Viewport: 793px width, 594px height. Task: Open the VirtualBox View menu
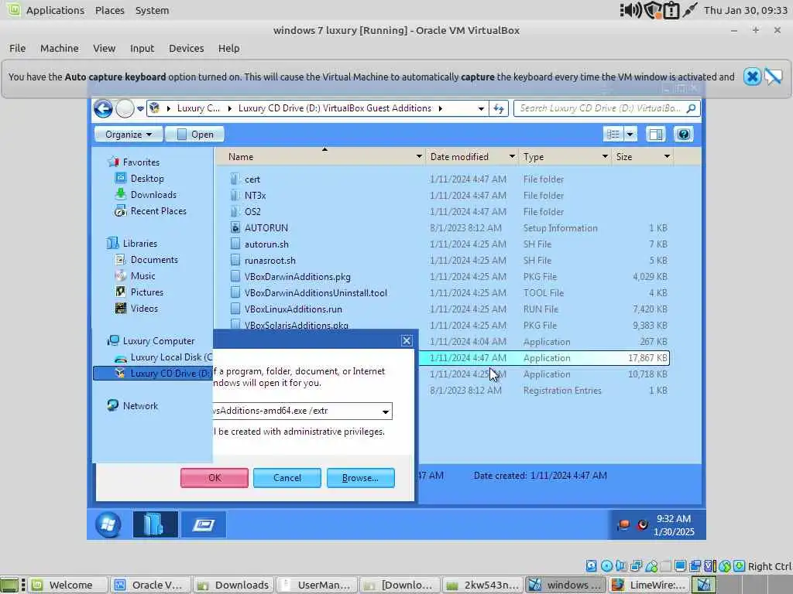click(104, 49)
